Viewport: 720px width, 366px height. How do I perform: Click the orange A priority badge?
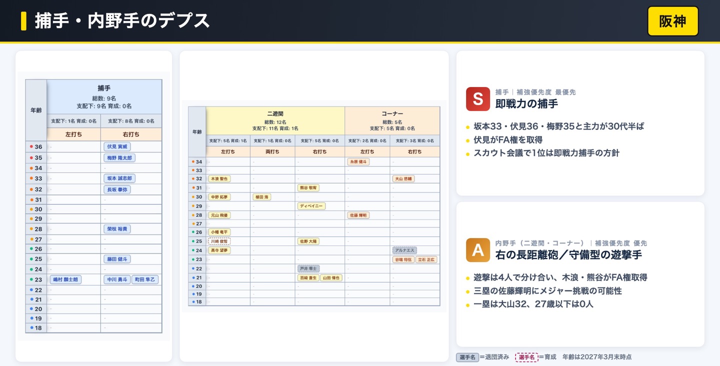click(478, 250)
